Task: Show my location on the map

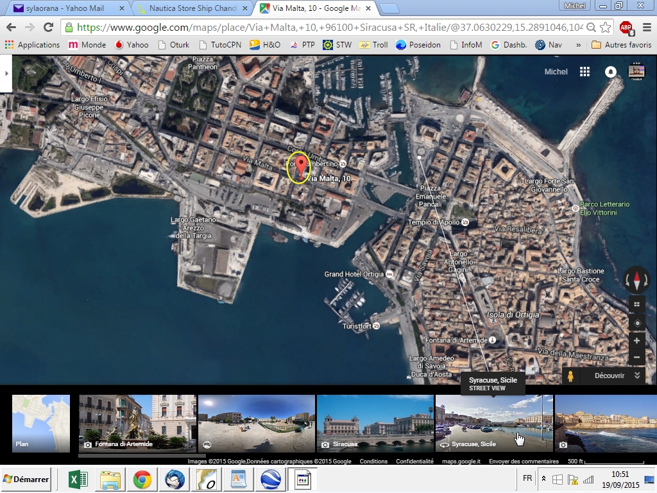Action: (x=637, y=324)
